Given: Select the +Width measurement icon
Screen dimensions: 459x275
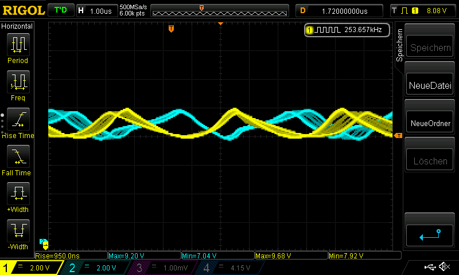Looking at the screenshot, I should point(18,194).
